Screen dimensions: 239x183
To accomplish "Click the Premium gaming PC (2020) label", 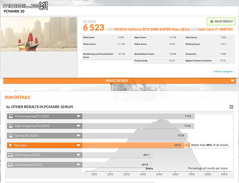I will pyautogui.click(x=32, y=116).
